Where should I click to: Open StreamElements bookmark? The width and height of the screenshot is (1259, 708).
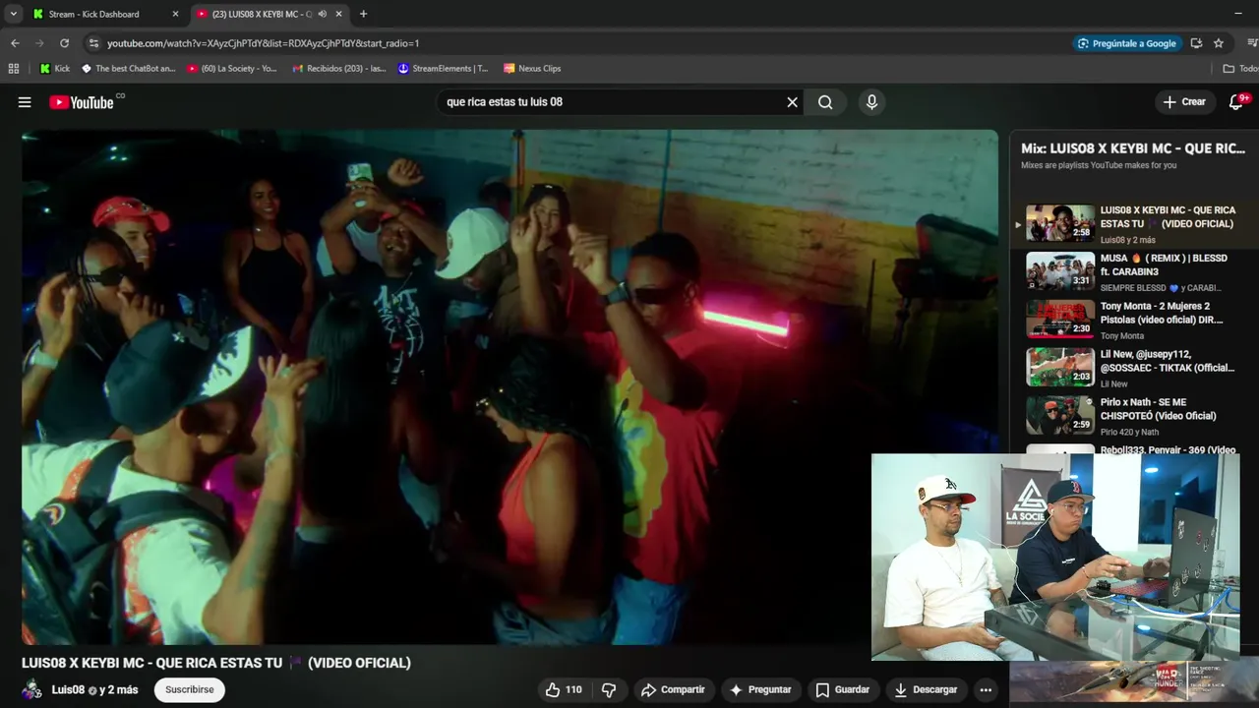[x=444, y=69]
